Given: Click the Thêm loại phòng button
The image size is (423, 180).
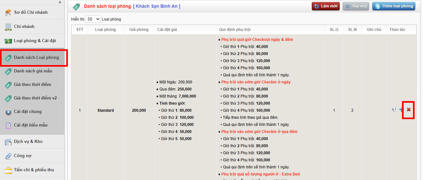Looking at the screenshot, I should tap(394, 6).
